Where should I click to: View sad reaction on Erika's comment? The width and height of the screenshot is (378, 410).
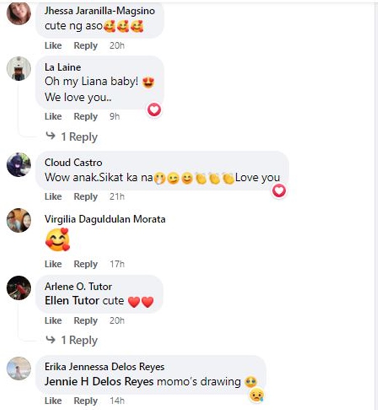(x=256, y=394)
